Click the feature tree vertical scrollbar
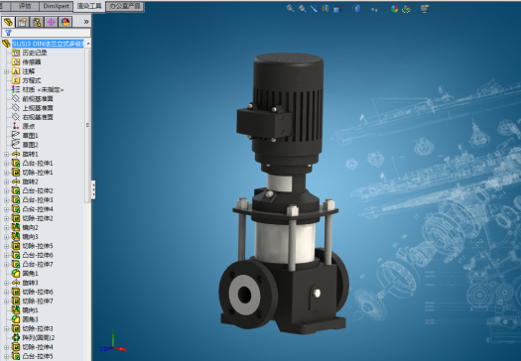Image resolution: width=521 pixels, height=361 pixels. coord(87,125)
